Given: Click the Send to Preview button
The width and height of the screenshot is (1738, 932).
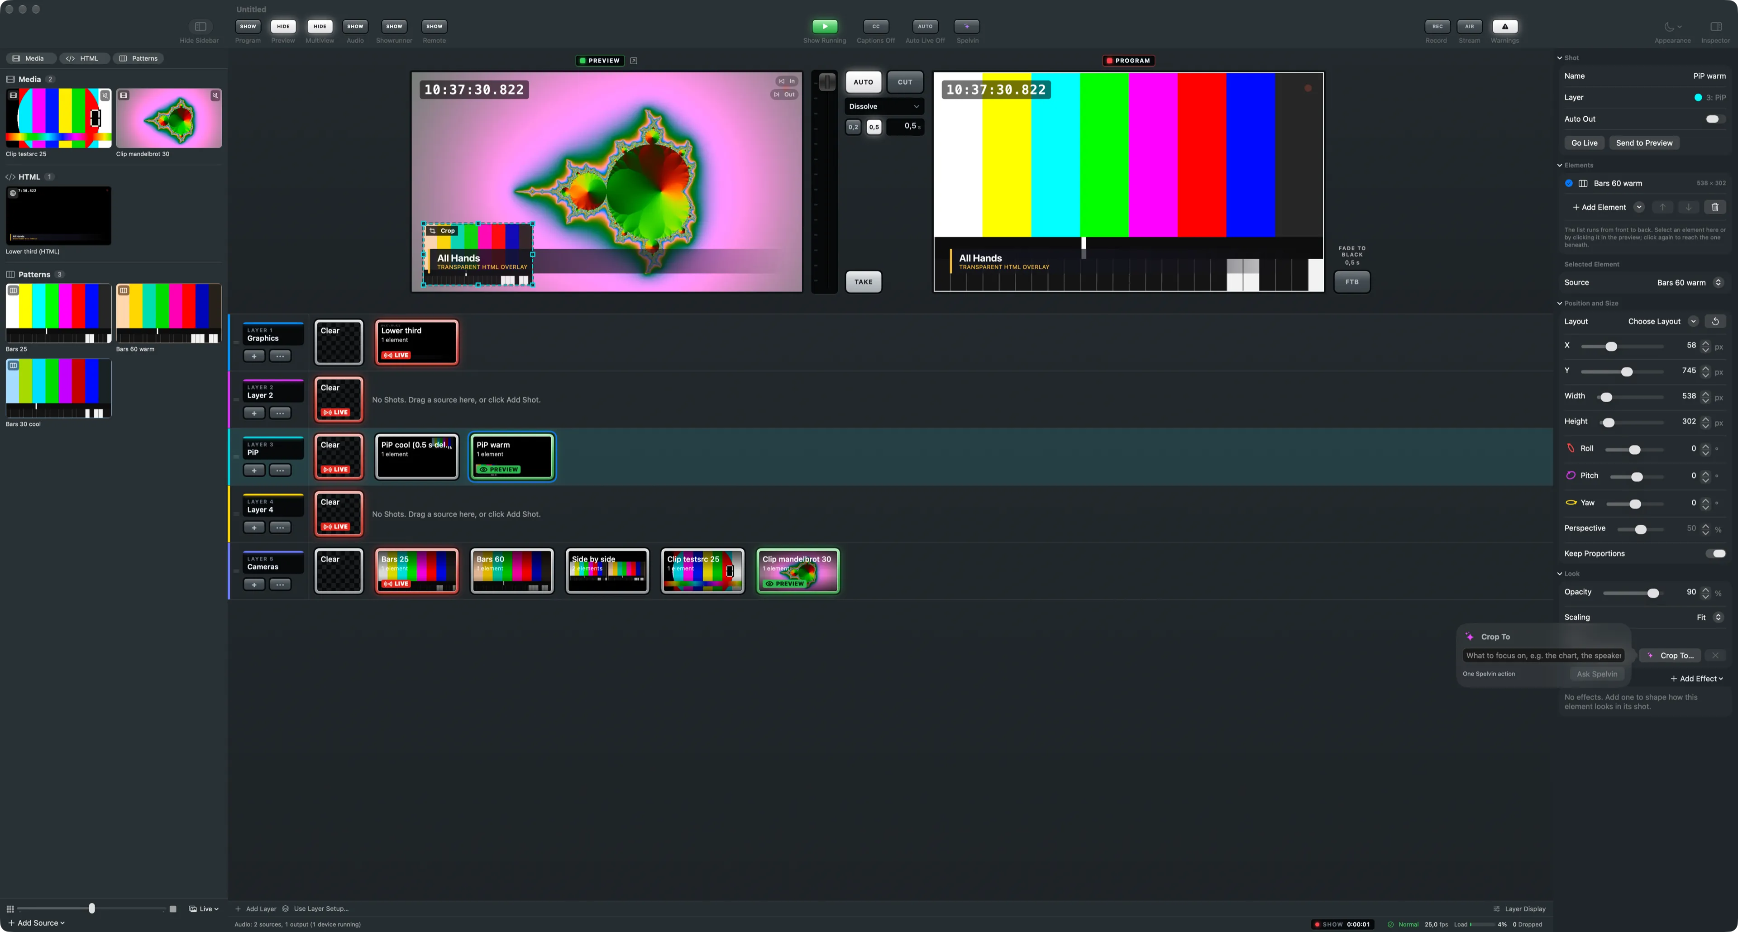Looking at the screenshot, I should (x=1643, y=143).
